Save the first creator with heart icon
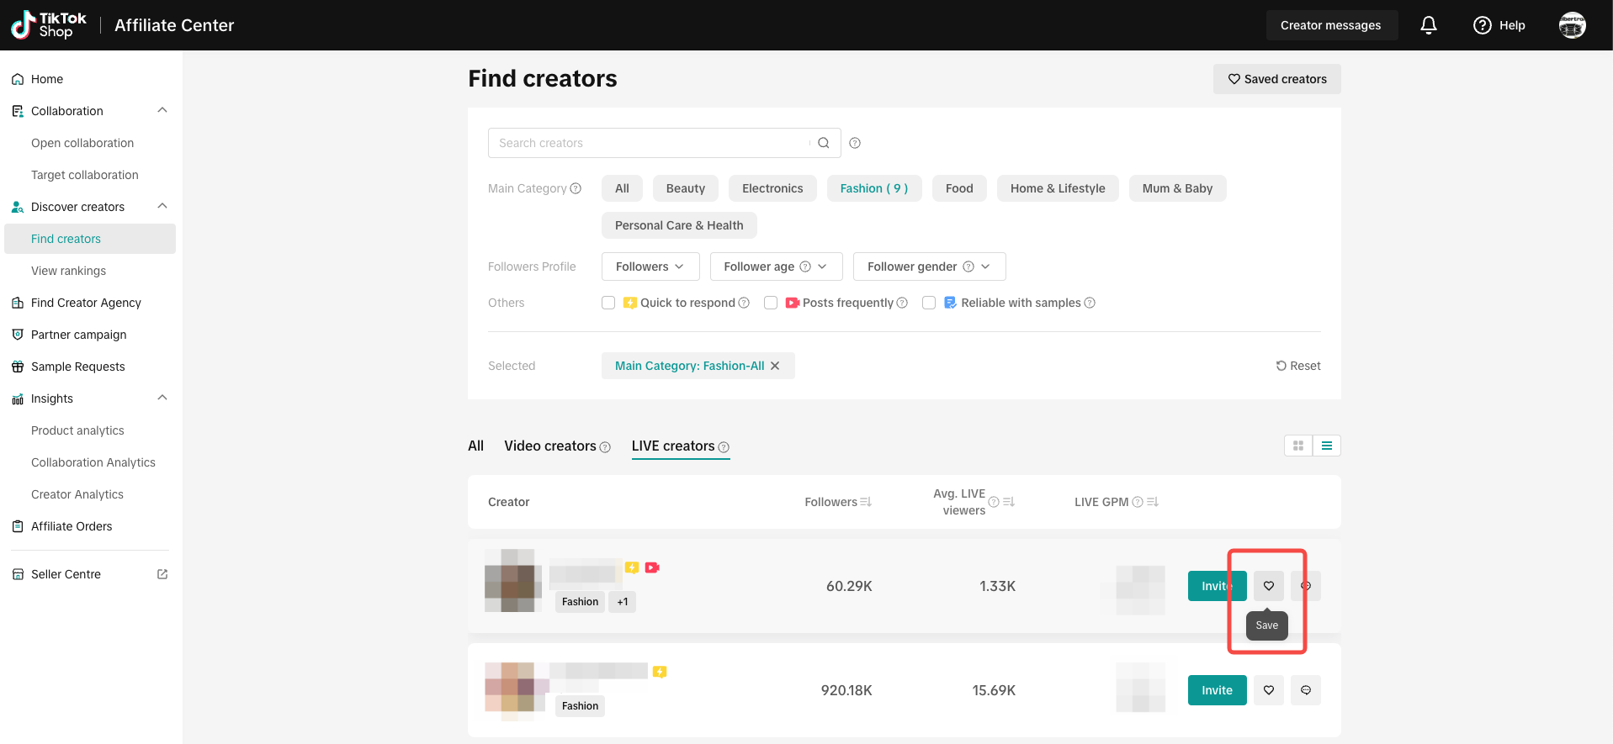 1268,586
